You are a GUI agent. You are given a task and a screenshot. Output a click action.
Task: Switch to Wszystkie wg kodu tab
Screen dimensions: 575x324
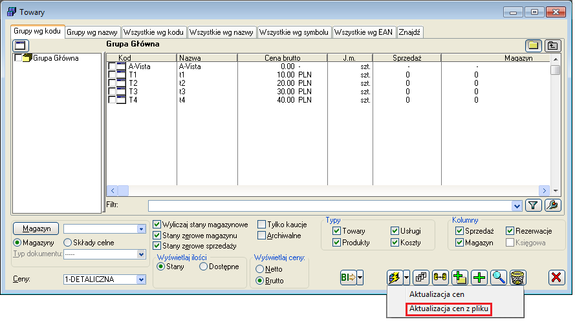[x=153, y=32]
